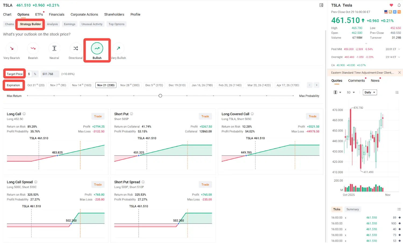Select Nov 7 (9D) expiration
The image size is (403, 243).
pyautogui.click(x=58, y=85)
